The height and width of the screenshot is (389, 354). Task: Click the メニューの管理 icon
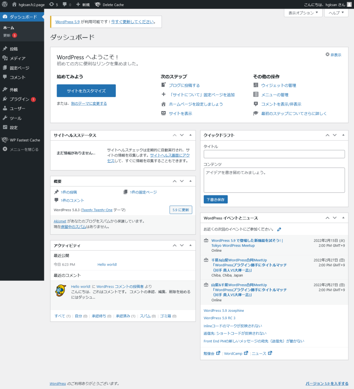[256, 94]
